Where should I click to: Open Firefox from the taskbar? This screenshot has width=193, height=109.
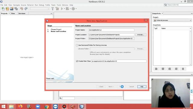point(20,107)
